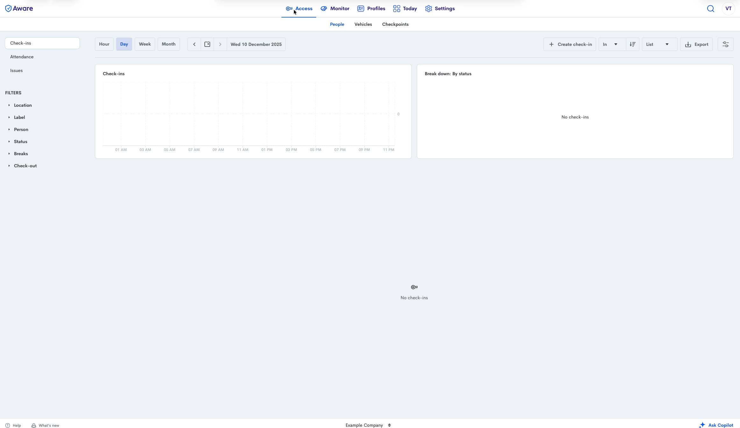Open Ask Copilot assistant

pos(716,425)
